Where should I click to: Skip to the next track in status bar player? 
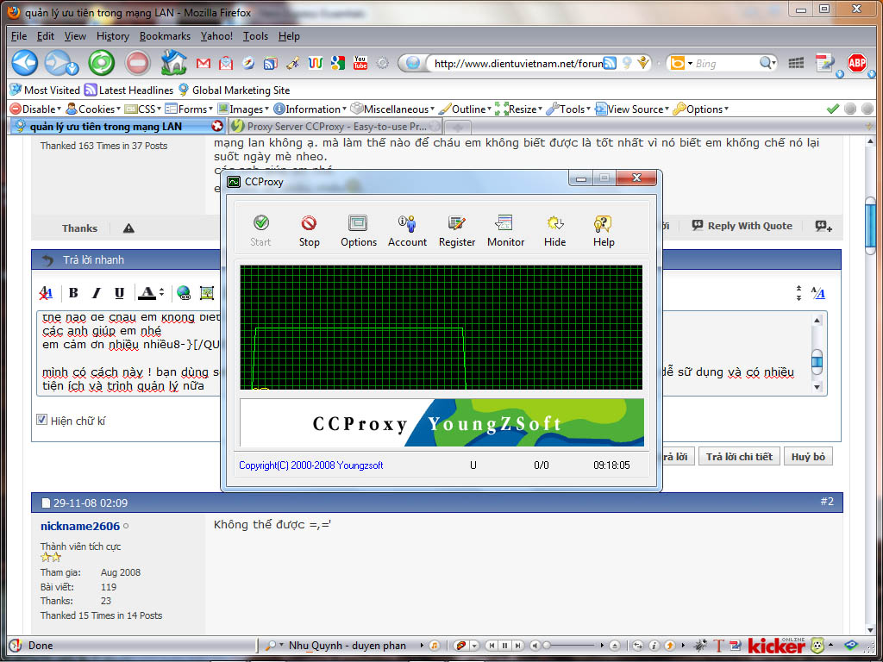pyautogui.click(x=517, y=646)
